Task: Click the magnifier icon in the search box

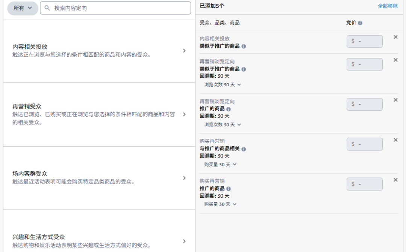Action: click(x=46, y=8)
